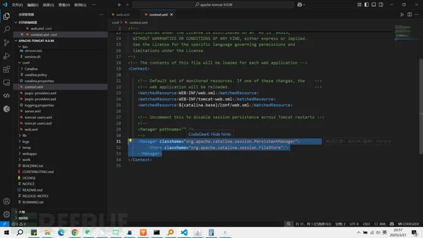Open the 编辑(E) Edit menu
423x238 pixels.
33,5
